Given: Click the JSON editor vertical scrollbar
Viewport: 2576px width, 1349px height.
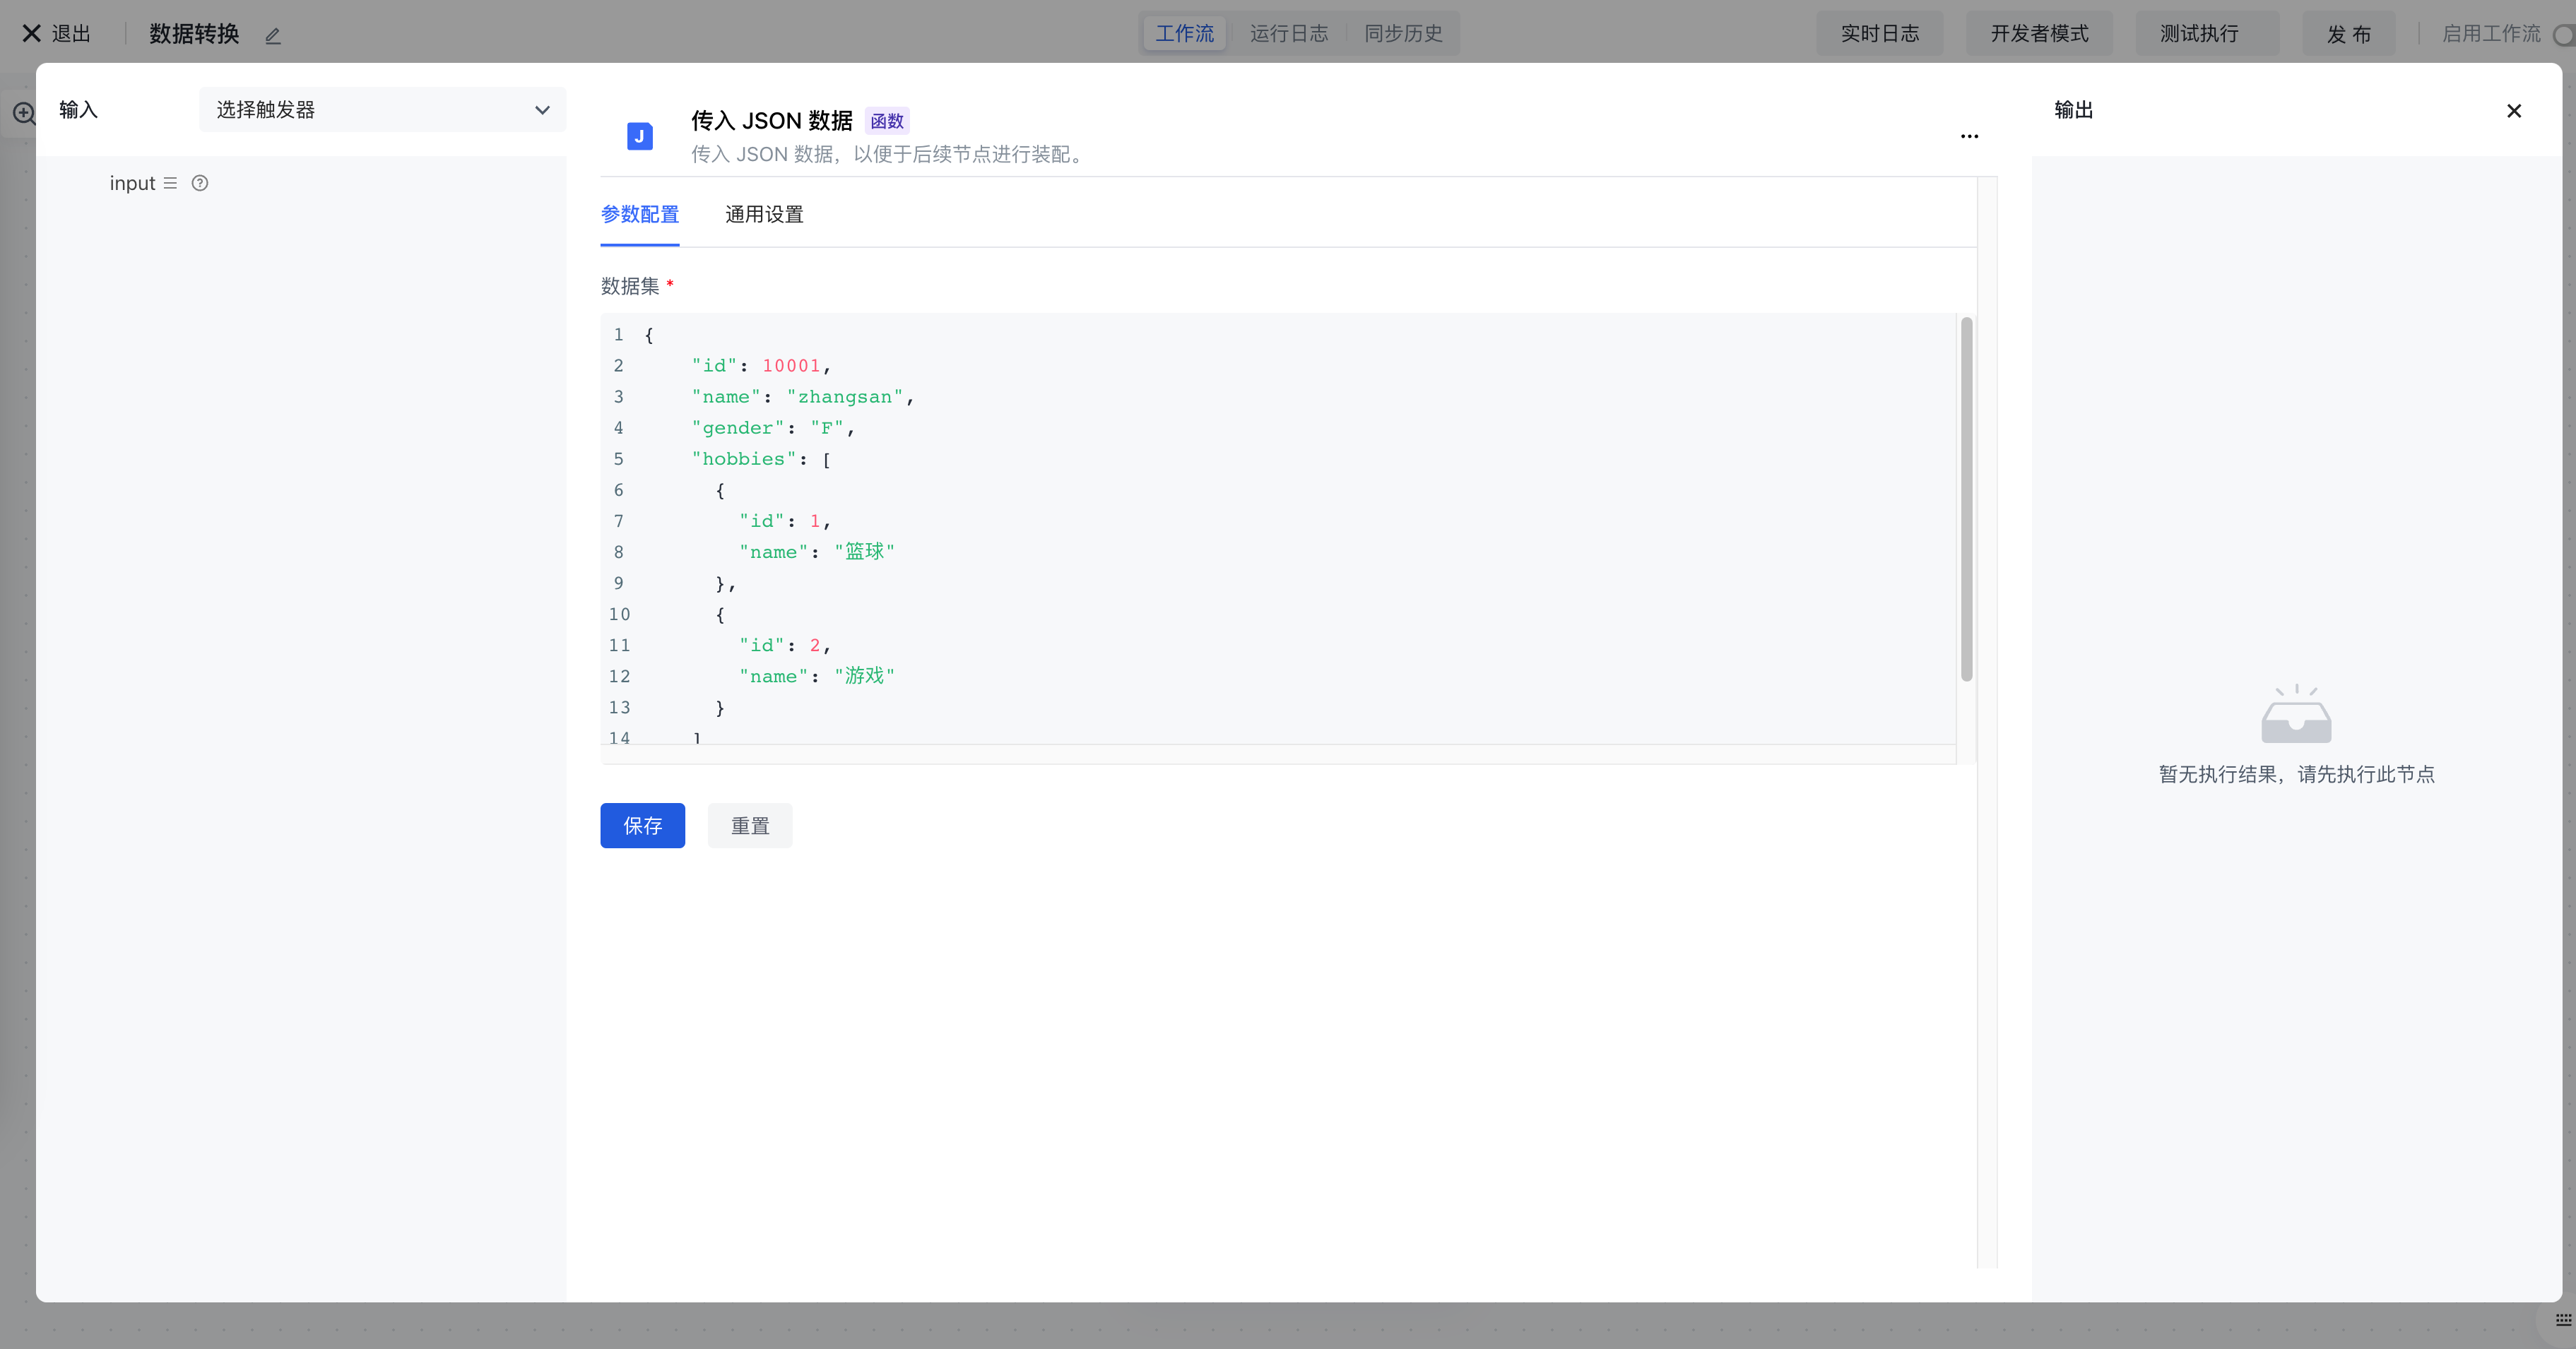Looking at the screenshot, I should coord(1966,500).
